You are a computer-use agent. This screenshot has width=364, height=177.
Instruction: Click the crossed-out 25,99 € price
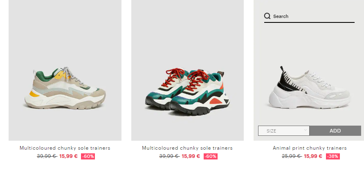click(292, 156)
